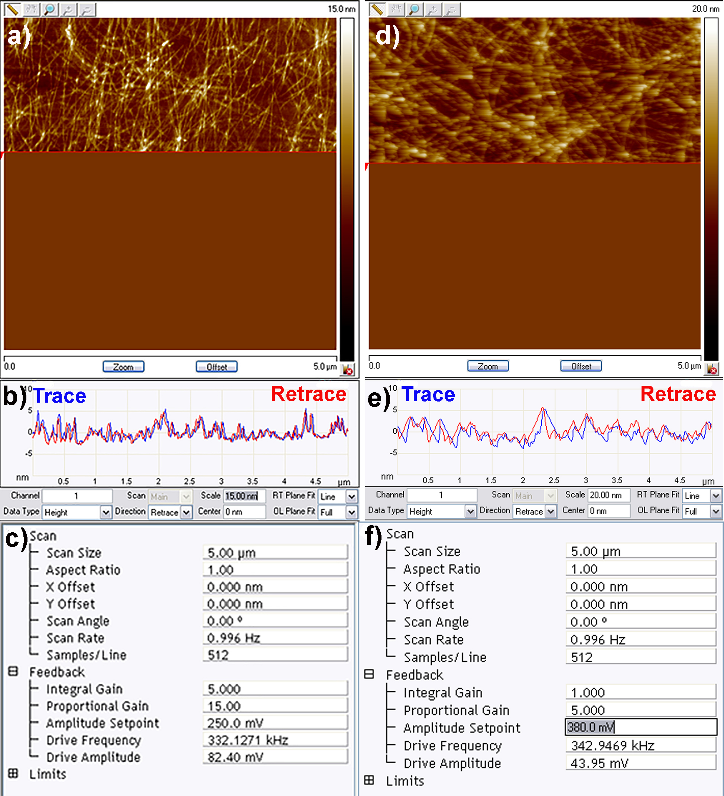The height and width of the screenshot is (796, 724).
Task: Click the Y Offset 0.000 nm field in panel c
Action: (x=275, y=603)
